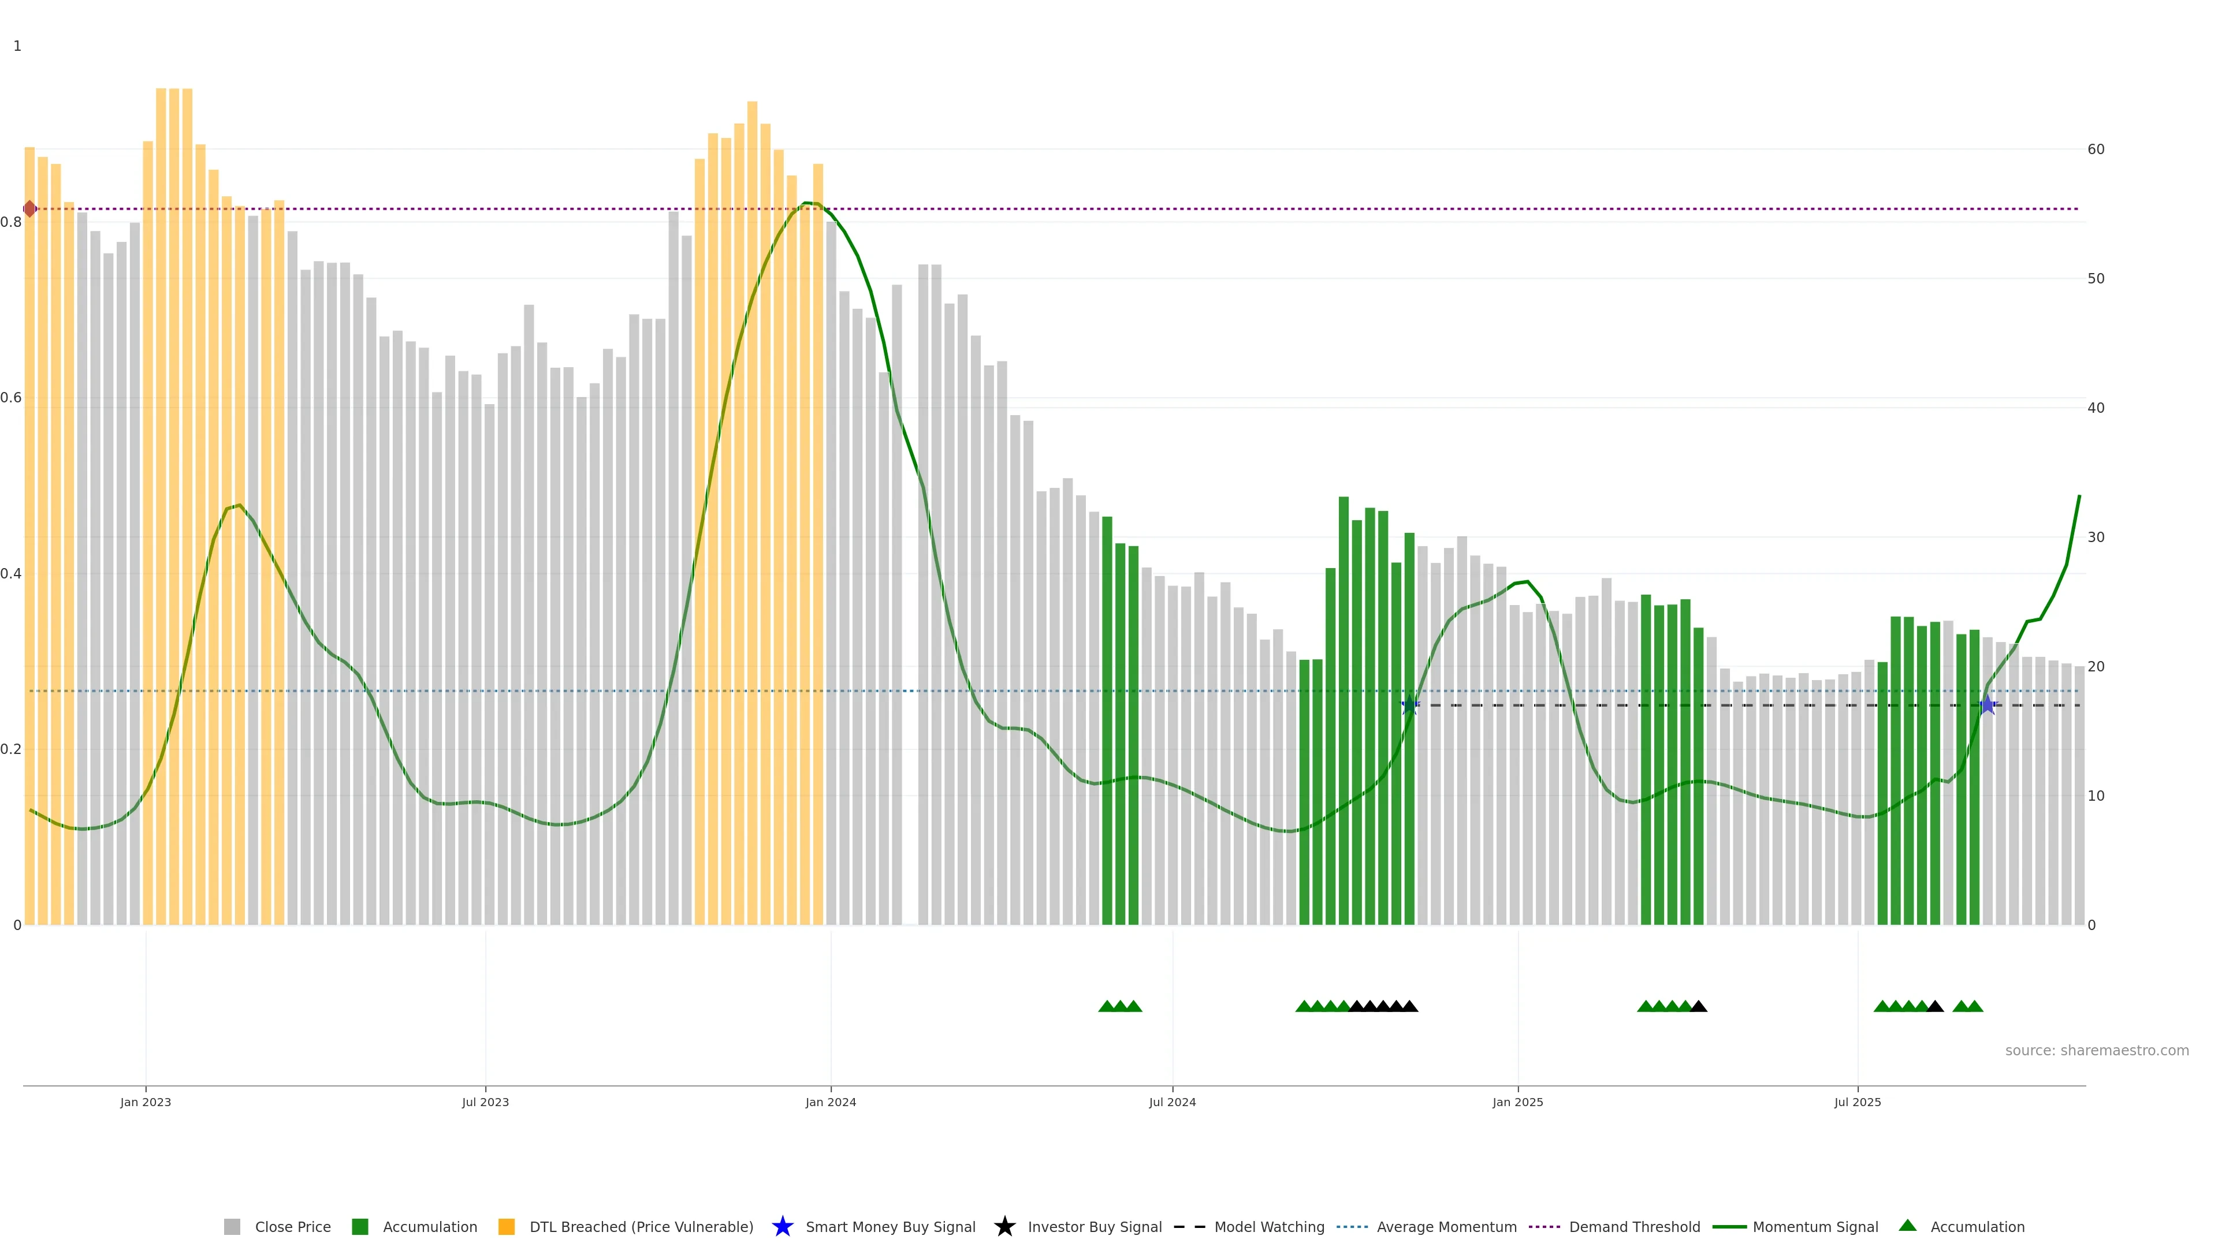Click the DTL Breached (Price Vulnerable) legend text

[641, 1227]
